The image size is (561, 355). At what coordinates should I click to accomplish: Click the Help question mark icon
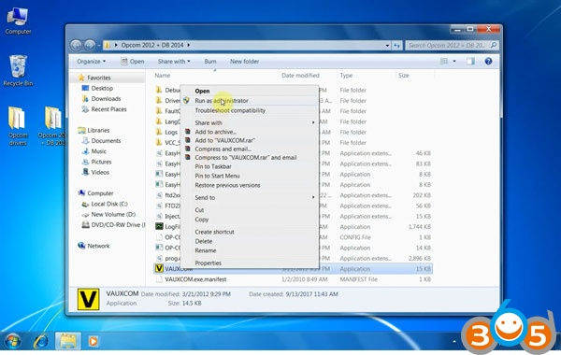(x=488, y=62)
